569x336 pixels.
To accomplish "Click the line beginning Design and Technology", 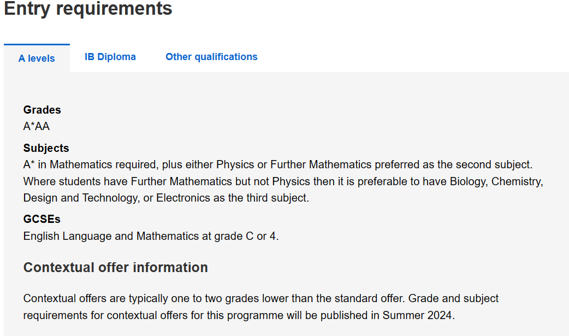I will (x=166, y=198).
